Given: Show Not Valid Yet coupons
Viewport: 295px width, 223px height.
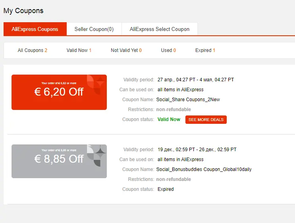Looking at the screenshot, I should point(126,50).
